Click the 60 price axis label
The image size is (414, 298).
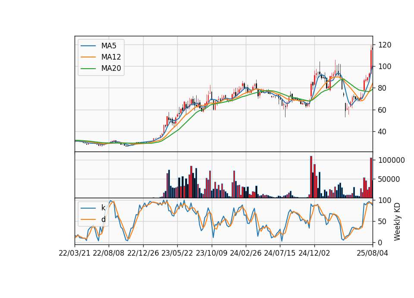click(383, 110)
